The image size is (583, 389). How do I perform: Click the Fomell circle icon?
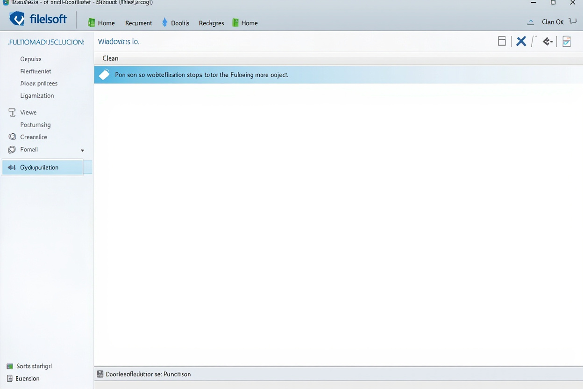[x=12, y=150]
